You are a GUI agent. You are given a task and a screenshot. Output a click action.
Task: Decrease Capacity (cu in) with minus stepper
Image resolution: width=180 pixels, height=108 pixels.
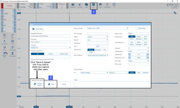[x=130, y=58]
